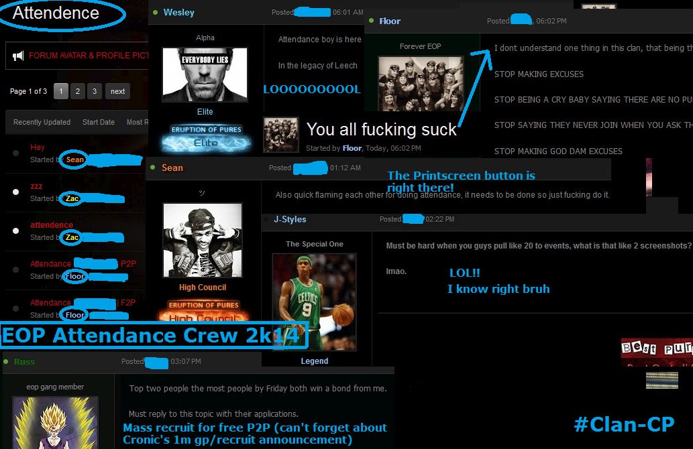Screen dimensions: 693x449
Task: Click Wesley's Everybody Lies avatar
Action: [x=205, y=74]
